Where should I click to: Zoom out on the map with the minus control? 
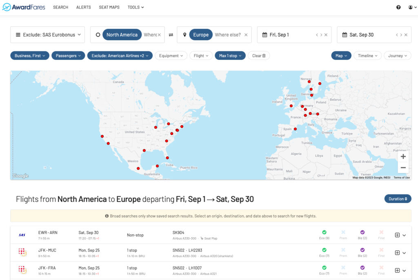[403, 168]
